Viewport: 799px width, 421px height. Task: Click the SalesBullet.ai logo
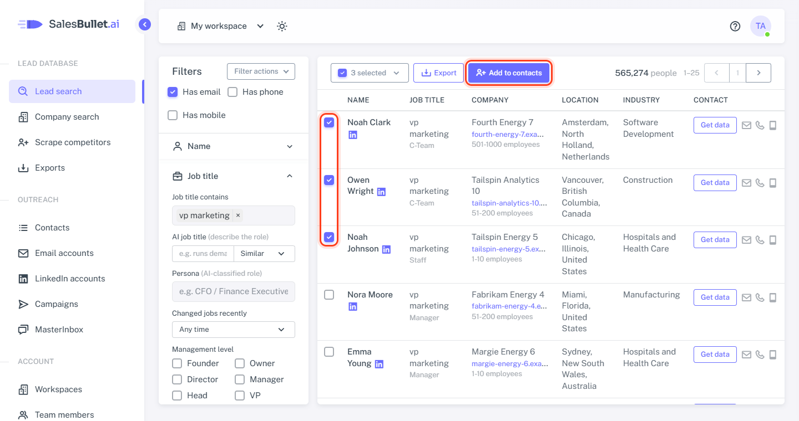tap(69, 24)
